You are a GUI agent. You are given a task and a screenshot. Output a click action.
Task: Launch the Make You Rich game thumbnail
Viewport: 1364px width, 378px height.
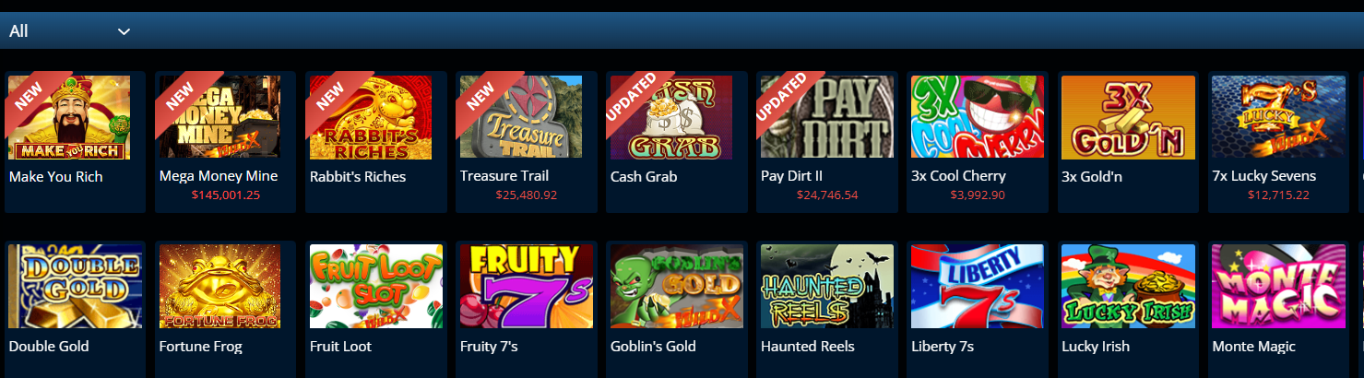point(69,118)
